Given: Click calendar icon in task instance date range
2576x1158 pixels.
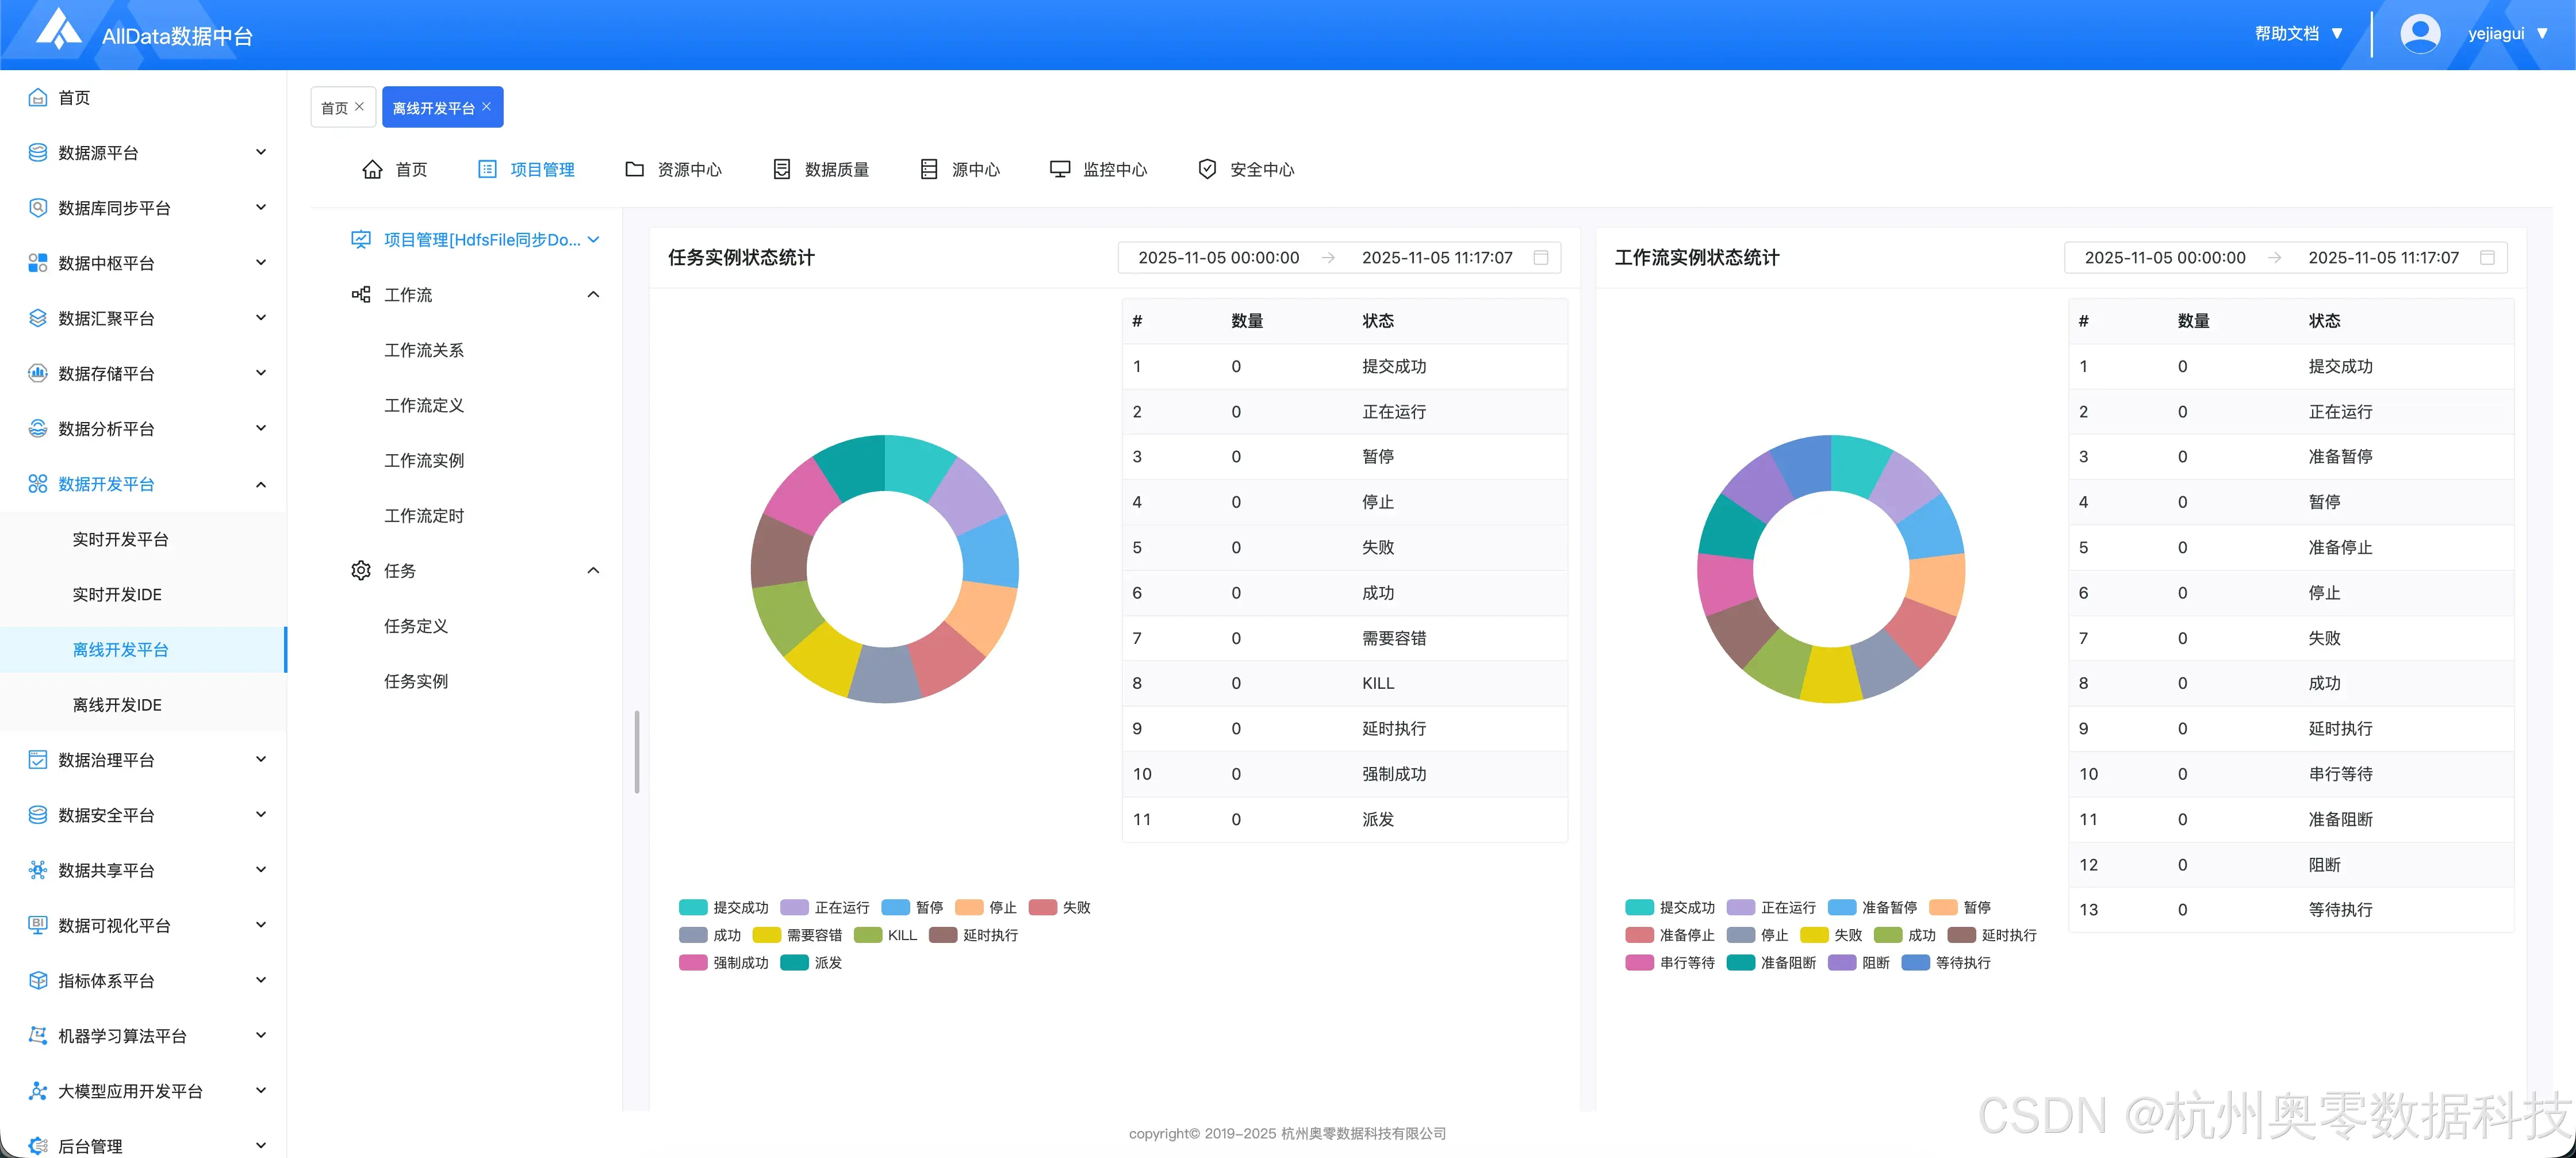Looking at the screenshot, I should click(x=1541, y=258).
